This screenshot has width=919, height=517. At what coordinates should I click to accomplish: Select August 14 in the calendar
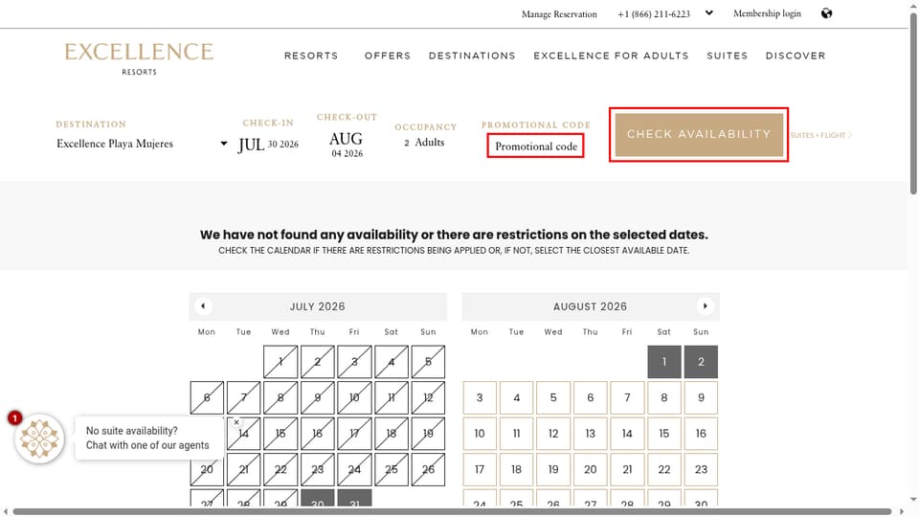[x=627, y=433]
